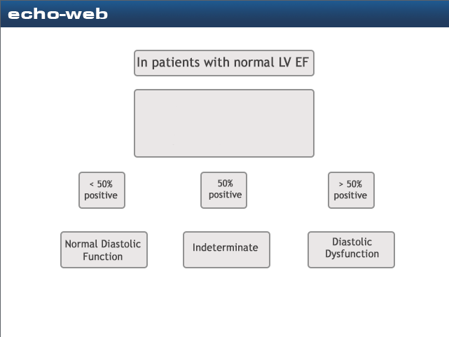This screenshot has width=449, height=337.
Task: Click the Diastolic Dysfunction result
Action: [352, 249]
